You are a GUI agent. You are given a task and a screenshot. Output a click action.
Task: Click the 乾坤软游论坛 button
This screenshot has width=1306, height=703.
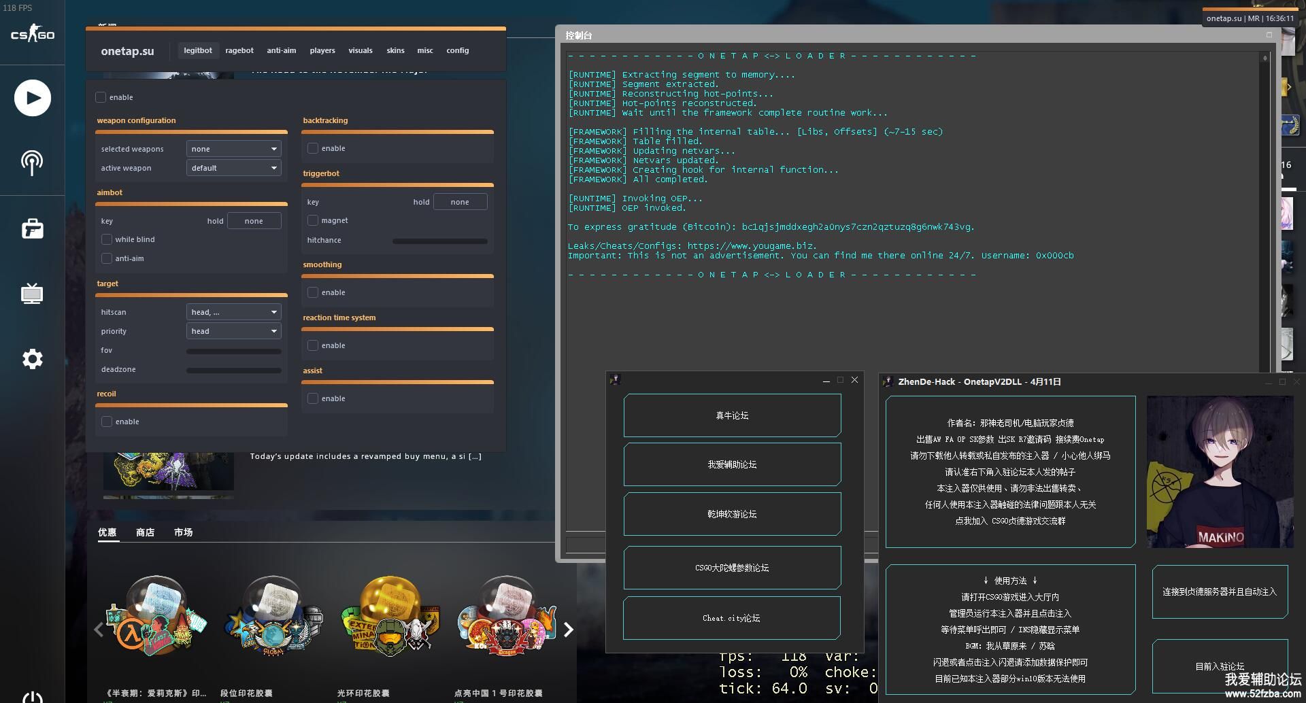click(732, 514)
